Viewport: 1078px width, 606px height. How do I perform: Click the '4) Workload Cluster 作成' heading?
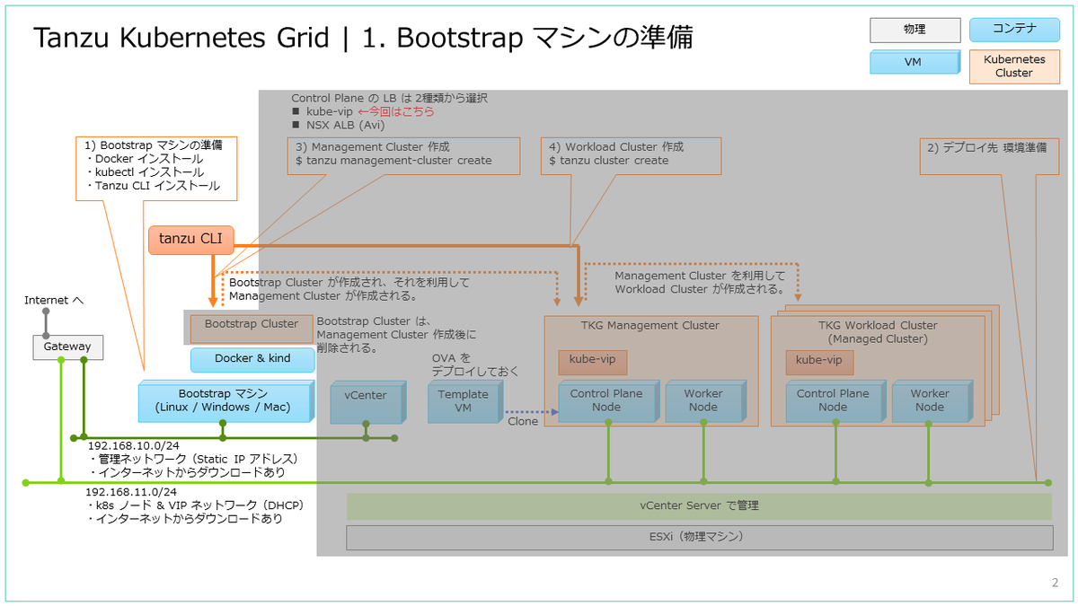(616, 146)
